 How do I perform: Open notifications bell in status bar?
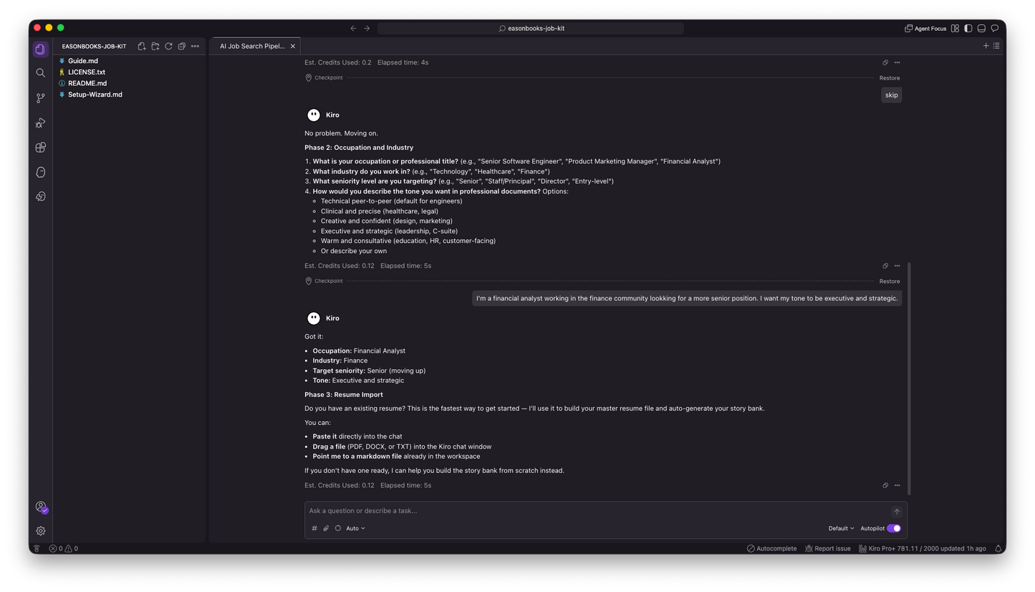click(998, 548)
